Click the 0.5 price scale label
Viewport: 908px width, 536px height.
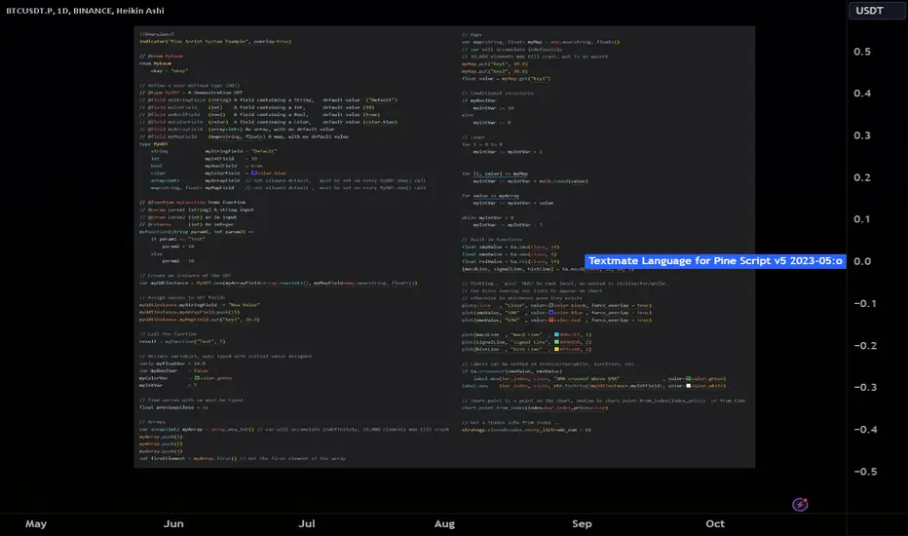[x=863, y=52]
